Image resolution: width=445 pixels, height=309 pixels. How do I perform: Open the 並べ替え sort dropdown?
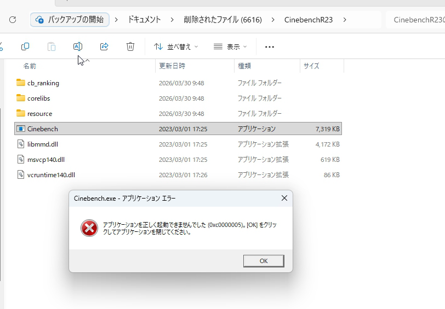pyautogui.click(x=176, y=46)
